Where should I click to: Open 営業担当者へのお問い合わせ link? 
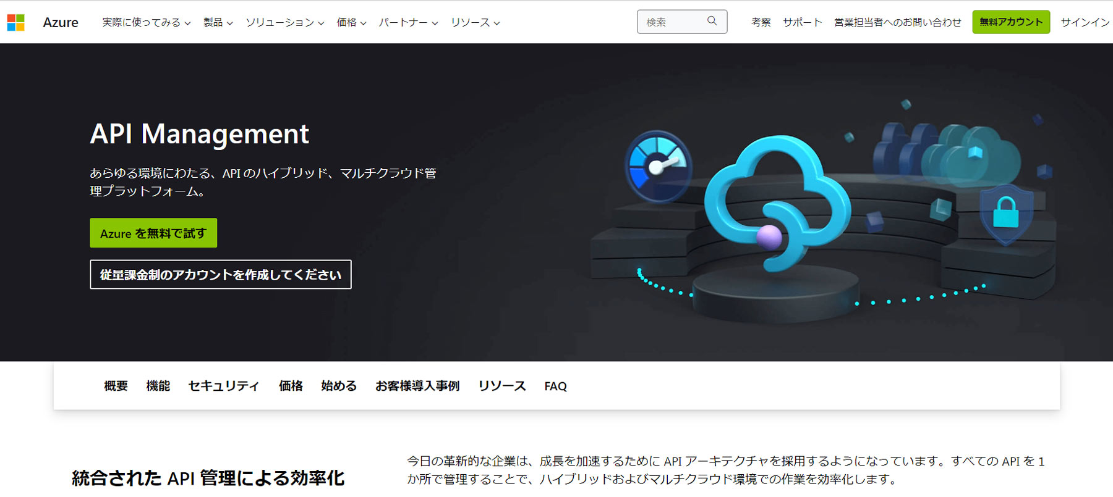pos(898,22)
